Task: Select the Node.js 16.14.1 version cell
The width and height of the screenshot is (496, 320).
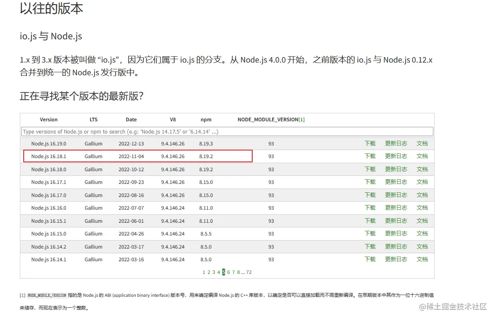Action: [49, 260]
